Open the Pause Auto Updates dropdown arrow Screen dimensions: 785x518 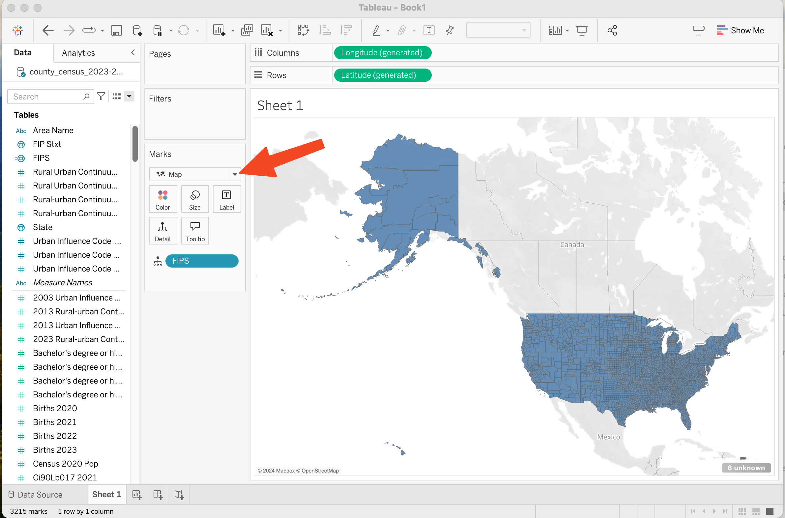(171, 30)
